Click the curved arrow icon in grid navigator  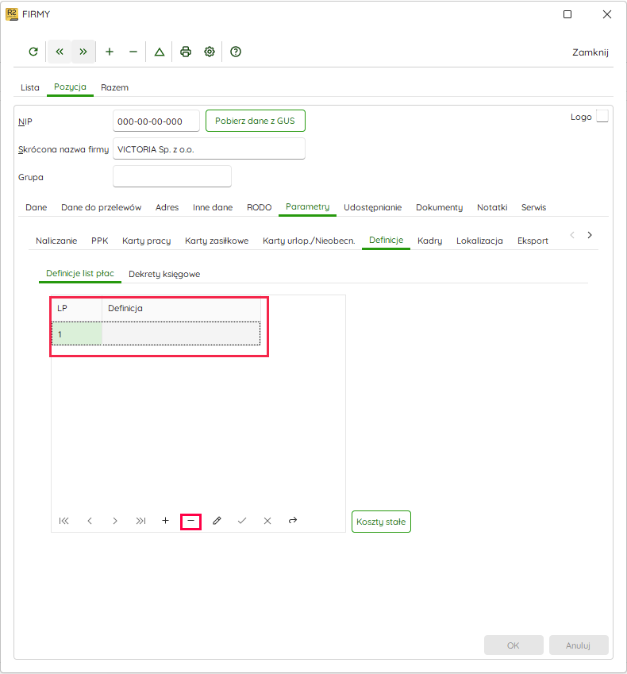pyautogui.click(x=293, y=521)
